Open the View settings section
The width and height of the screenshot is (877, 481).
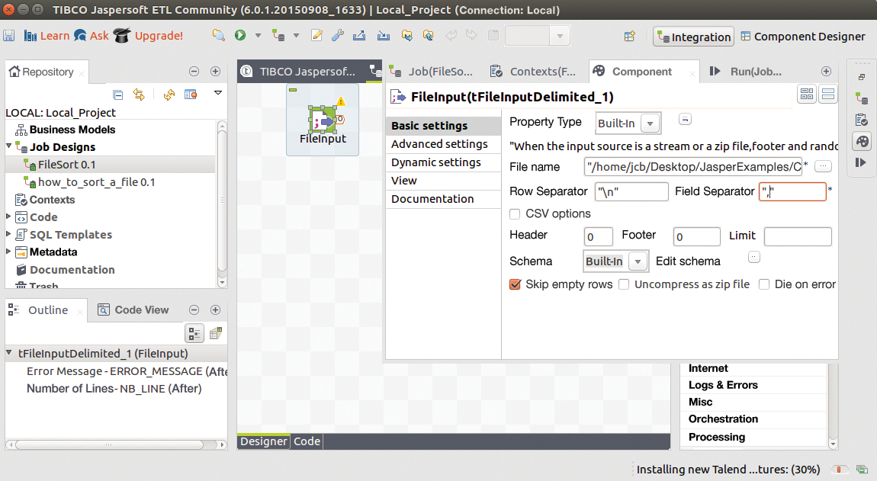pos(444,181)
